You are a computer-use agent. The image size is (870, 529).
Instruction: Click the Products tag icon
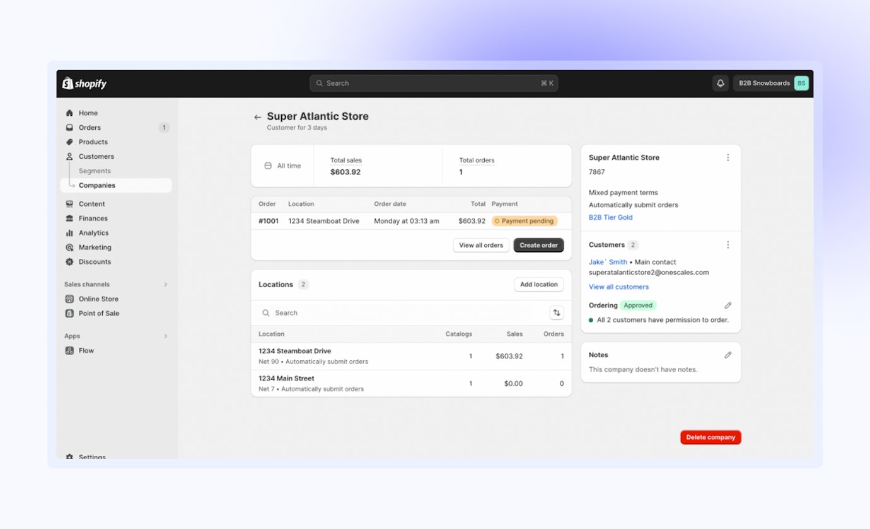pyautogui.click(x=69, y=142)
